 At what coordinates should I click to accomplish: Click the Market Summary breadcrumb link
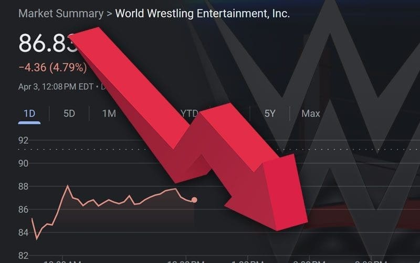tap(60, 13)
